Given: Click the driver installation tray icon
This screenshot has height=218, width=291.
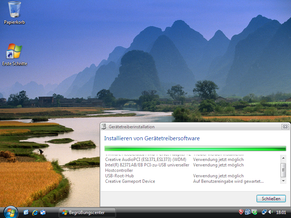Looking at the screenshot, I should (255, 212).
